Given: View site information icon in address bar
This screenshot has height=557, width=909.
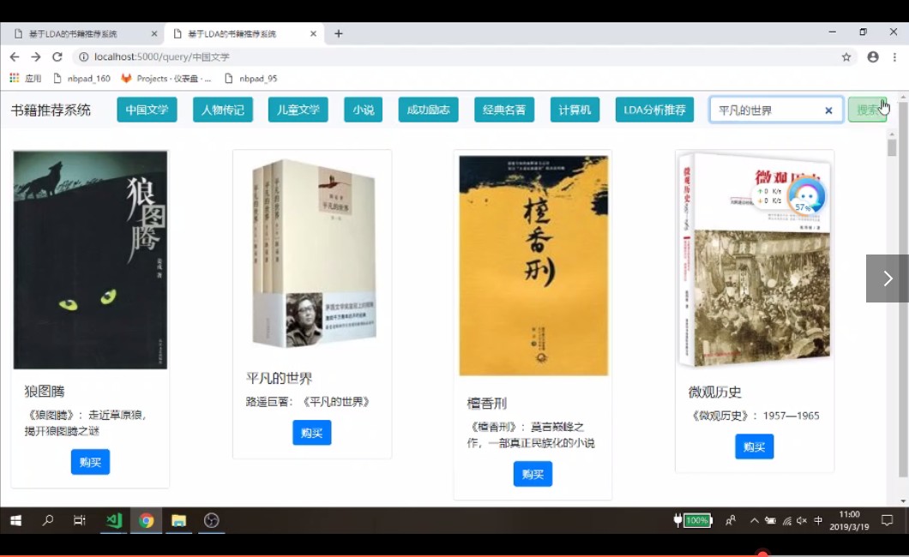Looking at the screenshot, I should [83, 57].
